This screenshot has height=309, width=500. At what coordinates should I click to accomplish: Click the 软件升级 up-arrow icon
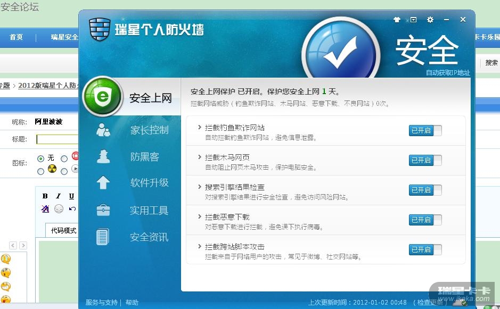[x=103, y=182]
